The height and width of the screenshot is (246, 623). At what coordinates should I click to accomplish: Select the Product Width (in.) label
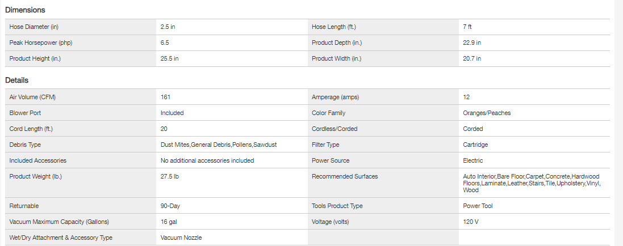[x=336, y=58]
